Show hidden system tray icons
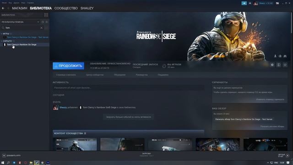Screen dimensions: 293x165 pos(267,163)
